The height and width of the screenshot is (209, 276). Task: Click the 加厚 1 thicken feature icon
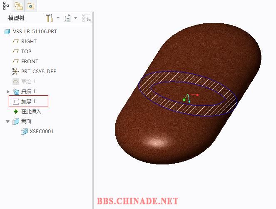pos(16,102)
